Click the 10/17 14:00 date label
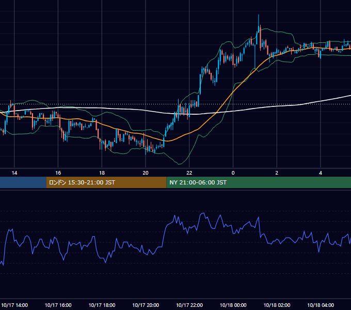 point(14,305)
